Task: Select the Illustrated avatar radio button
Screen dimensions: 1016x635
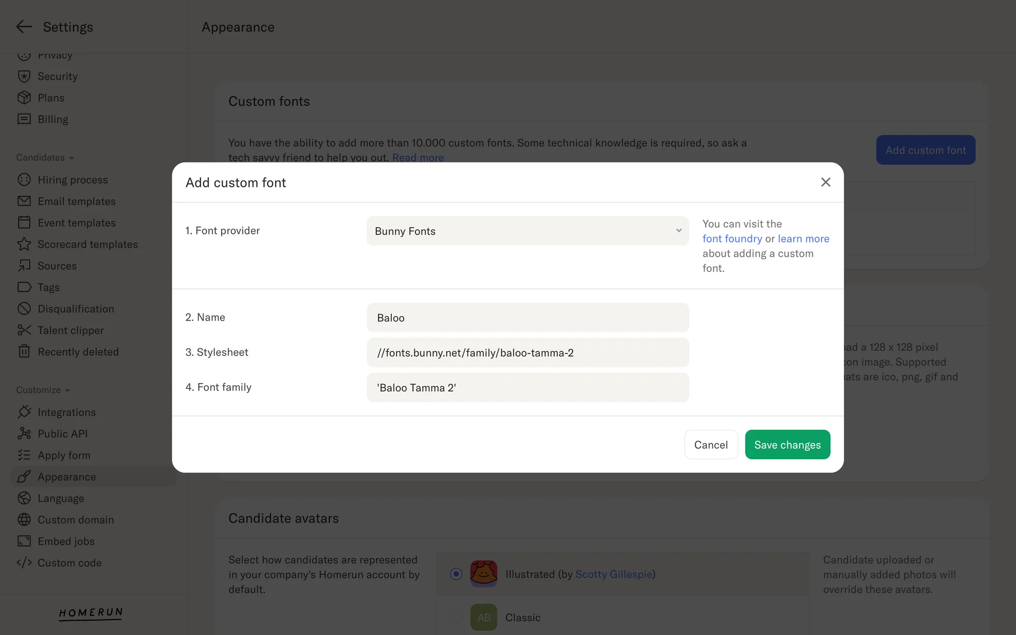Action: click(456, 574)
